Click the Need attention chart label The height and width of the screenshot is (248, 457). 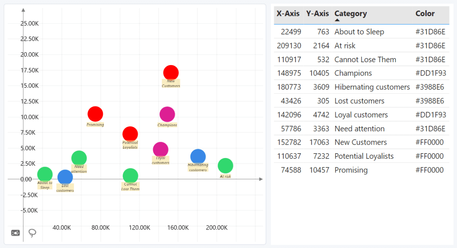(79, 169)
